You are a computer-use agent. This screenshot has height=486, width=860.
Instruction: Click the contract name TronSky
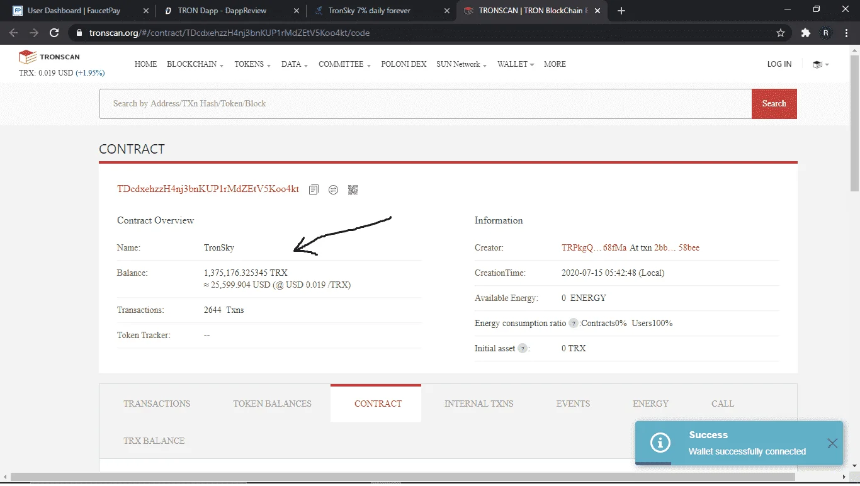point(219,248)
